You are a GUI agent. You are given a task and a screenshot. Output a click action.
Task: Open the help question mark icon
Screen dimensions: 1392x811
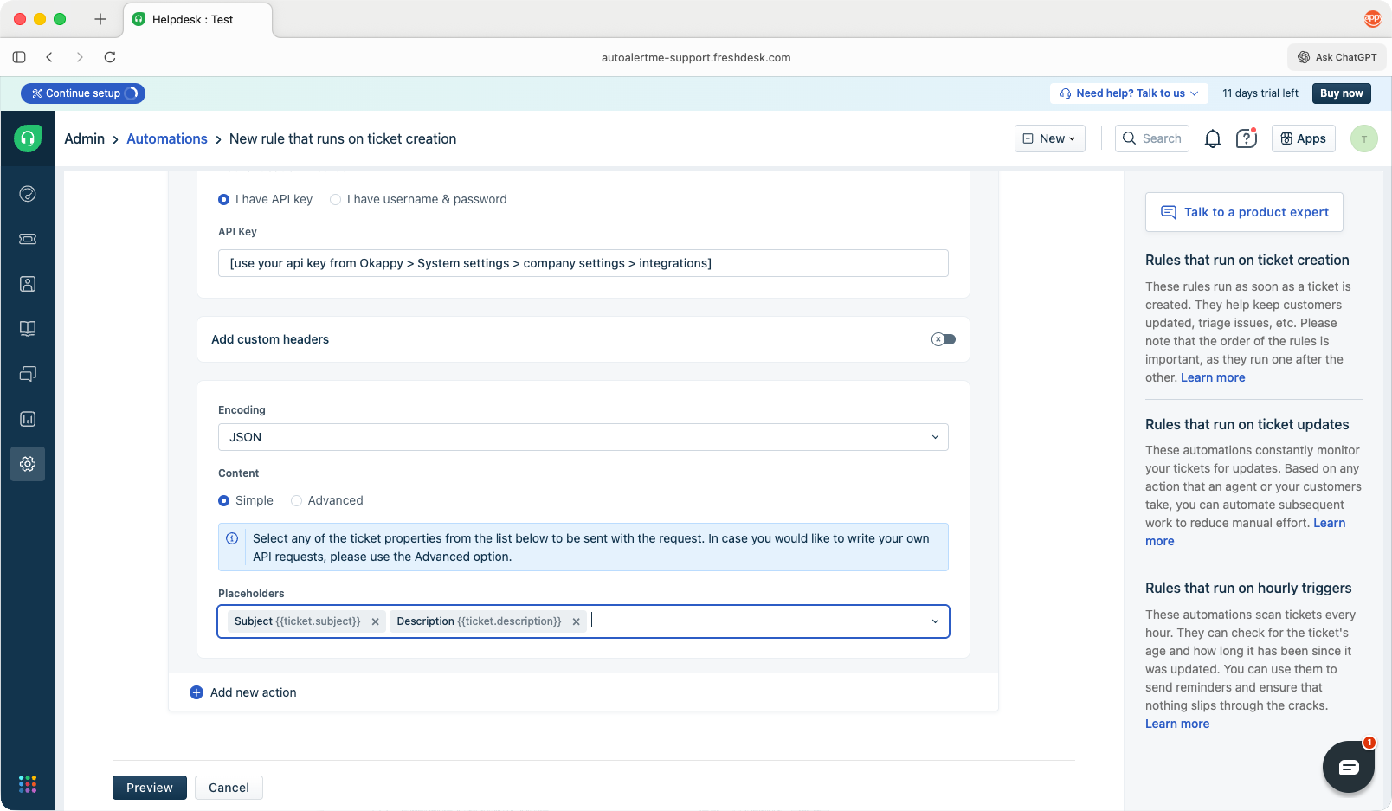coord(1247,138)
